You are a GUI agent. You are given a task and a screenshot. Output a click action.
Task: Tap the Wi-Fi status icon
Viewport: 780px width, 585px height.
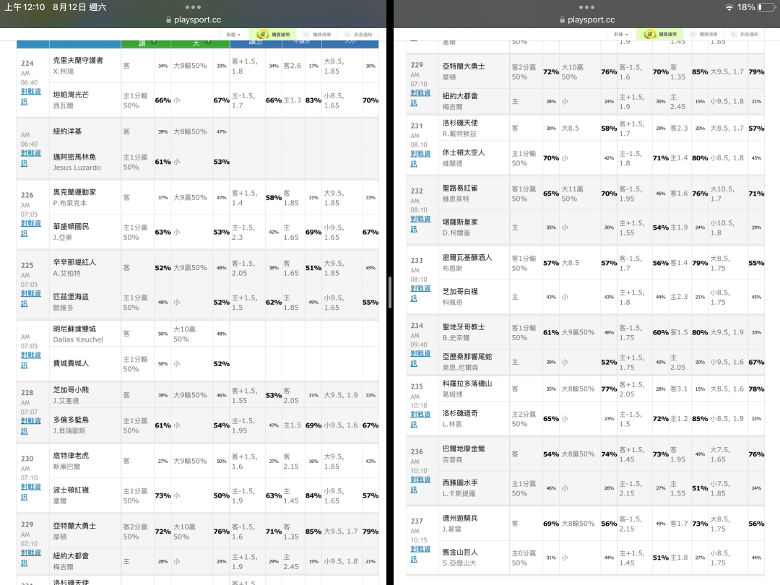pos(729,7)
